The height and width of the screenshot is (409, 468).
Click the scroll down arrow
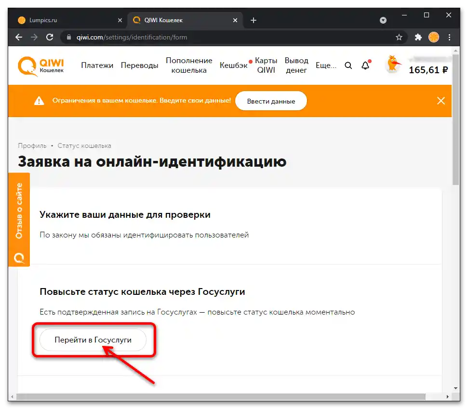coord(455,388)
